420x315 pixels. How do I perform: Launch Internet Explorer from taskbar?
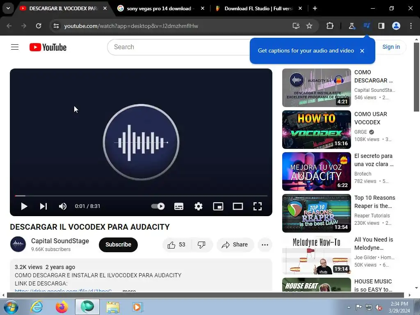pyautogui.click(x=37, y=307)
